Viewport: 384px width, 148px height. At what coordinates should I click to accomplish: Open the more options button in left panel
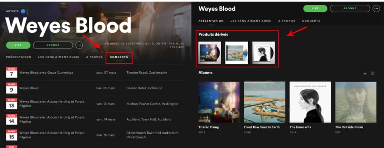79,45
